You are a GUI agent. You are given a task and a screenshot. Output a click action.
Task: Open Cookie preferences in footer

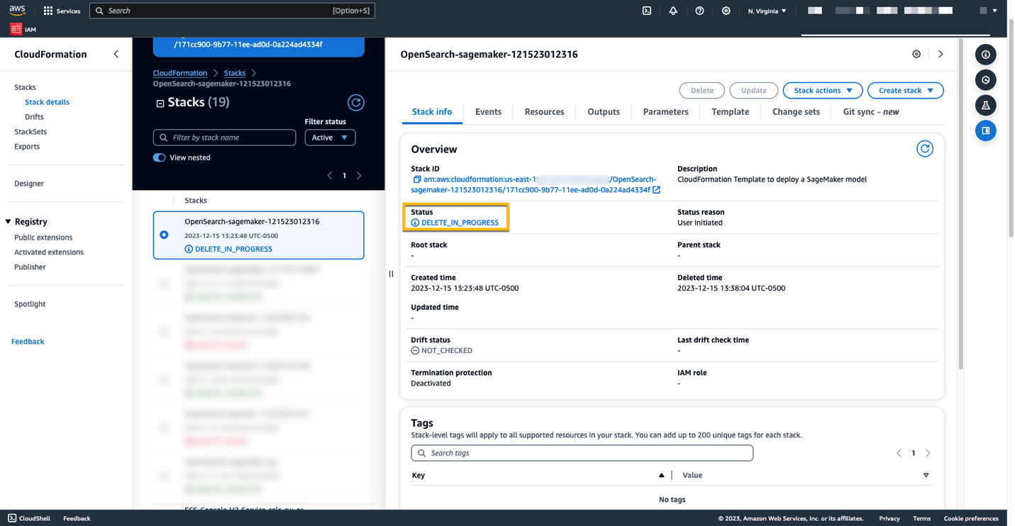tap(971, 518)
